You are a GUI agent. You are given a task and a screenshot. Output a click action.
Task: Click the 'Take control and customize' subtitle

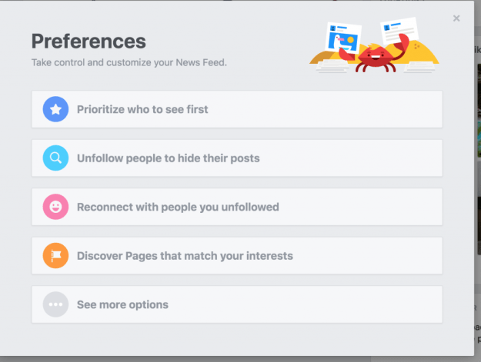[129, 62]
